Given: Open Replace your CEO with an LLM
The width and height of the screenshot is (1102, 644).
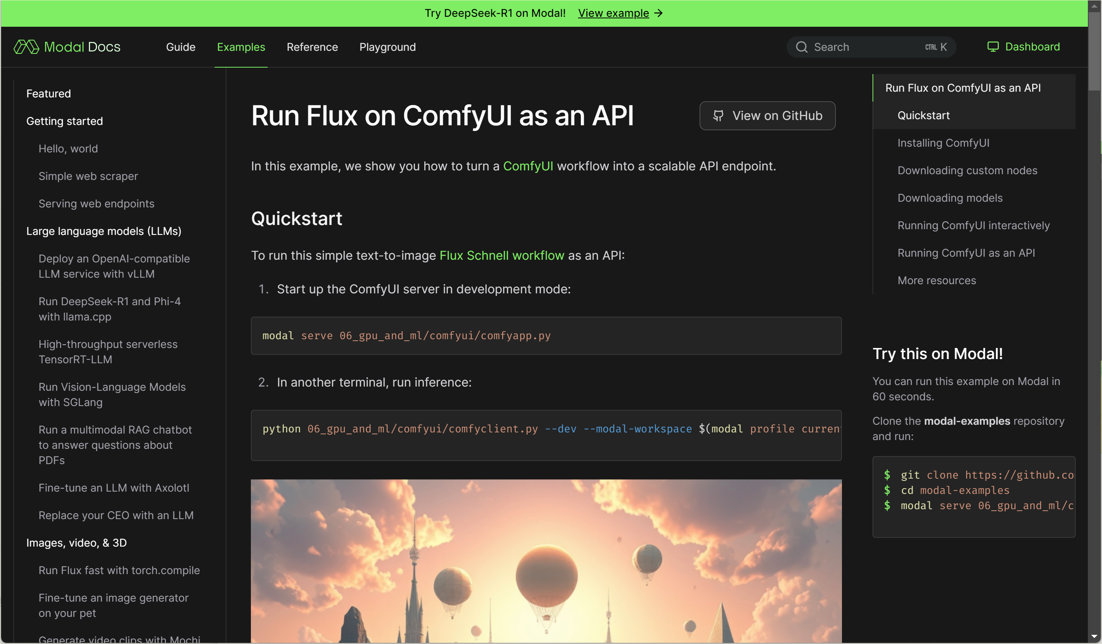Looking at the screenshot, I should point(116,515).
